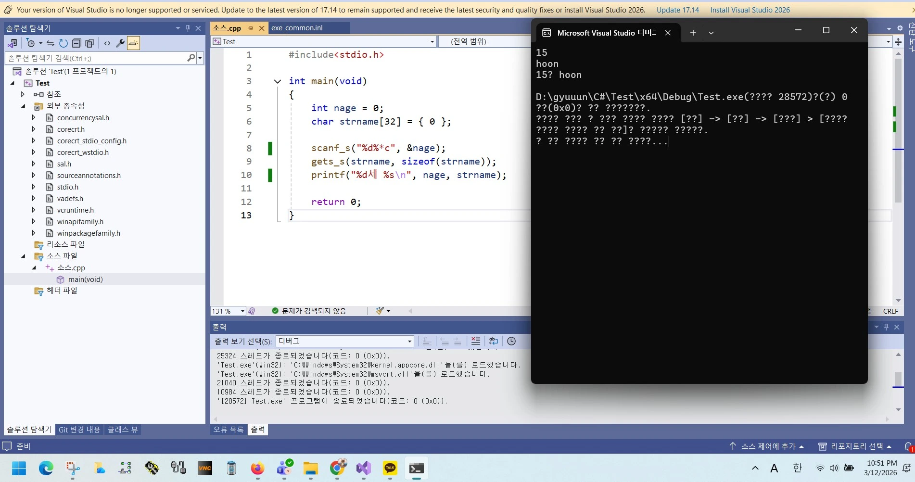The height and width of the screenshot is (482, 915).
Task: Open a new tab in the debug console window
Action: pyautogui.click(x=693, y=33)
